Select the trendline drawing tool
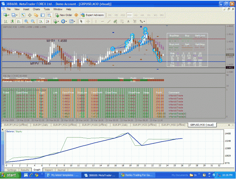This screenshot has height=179, width=236. click(x=109, y=22)
